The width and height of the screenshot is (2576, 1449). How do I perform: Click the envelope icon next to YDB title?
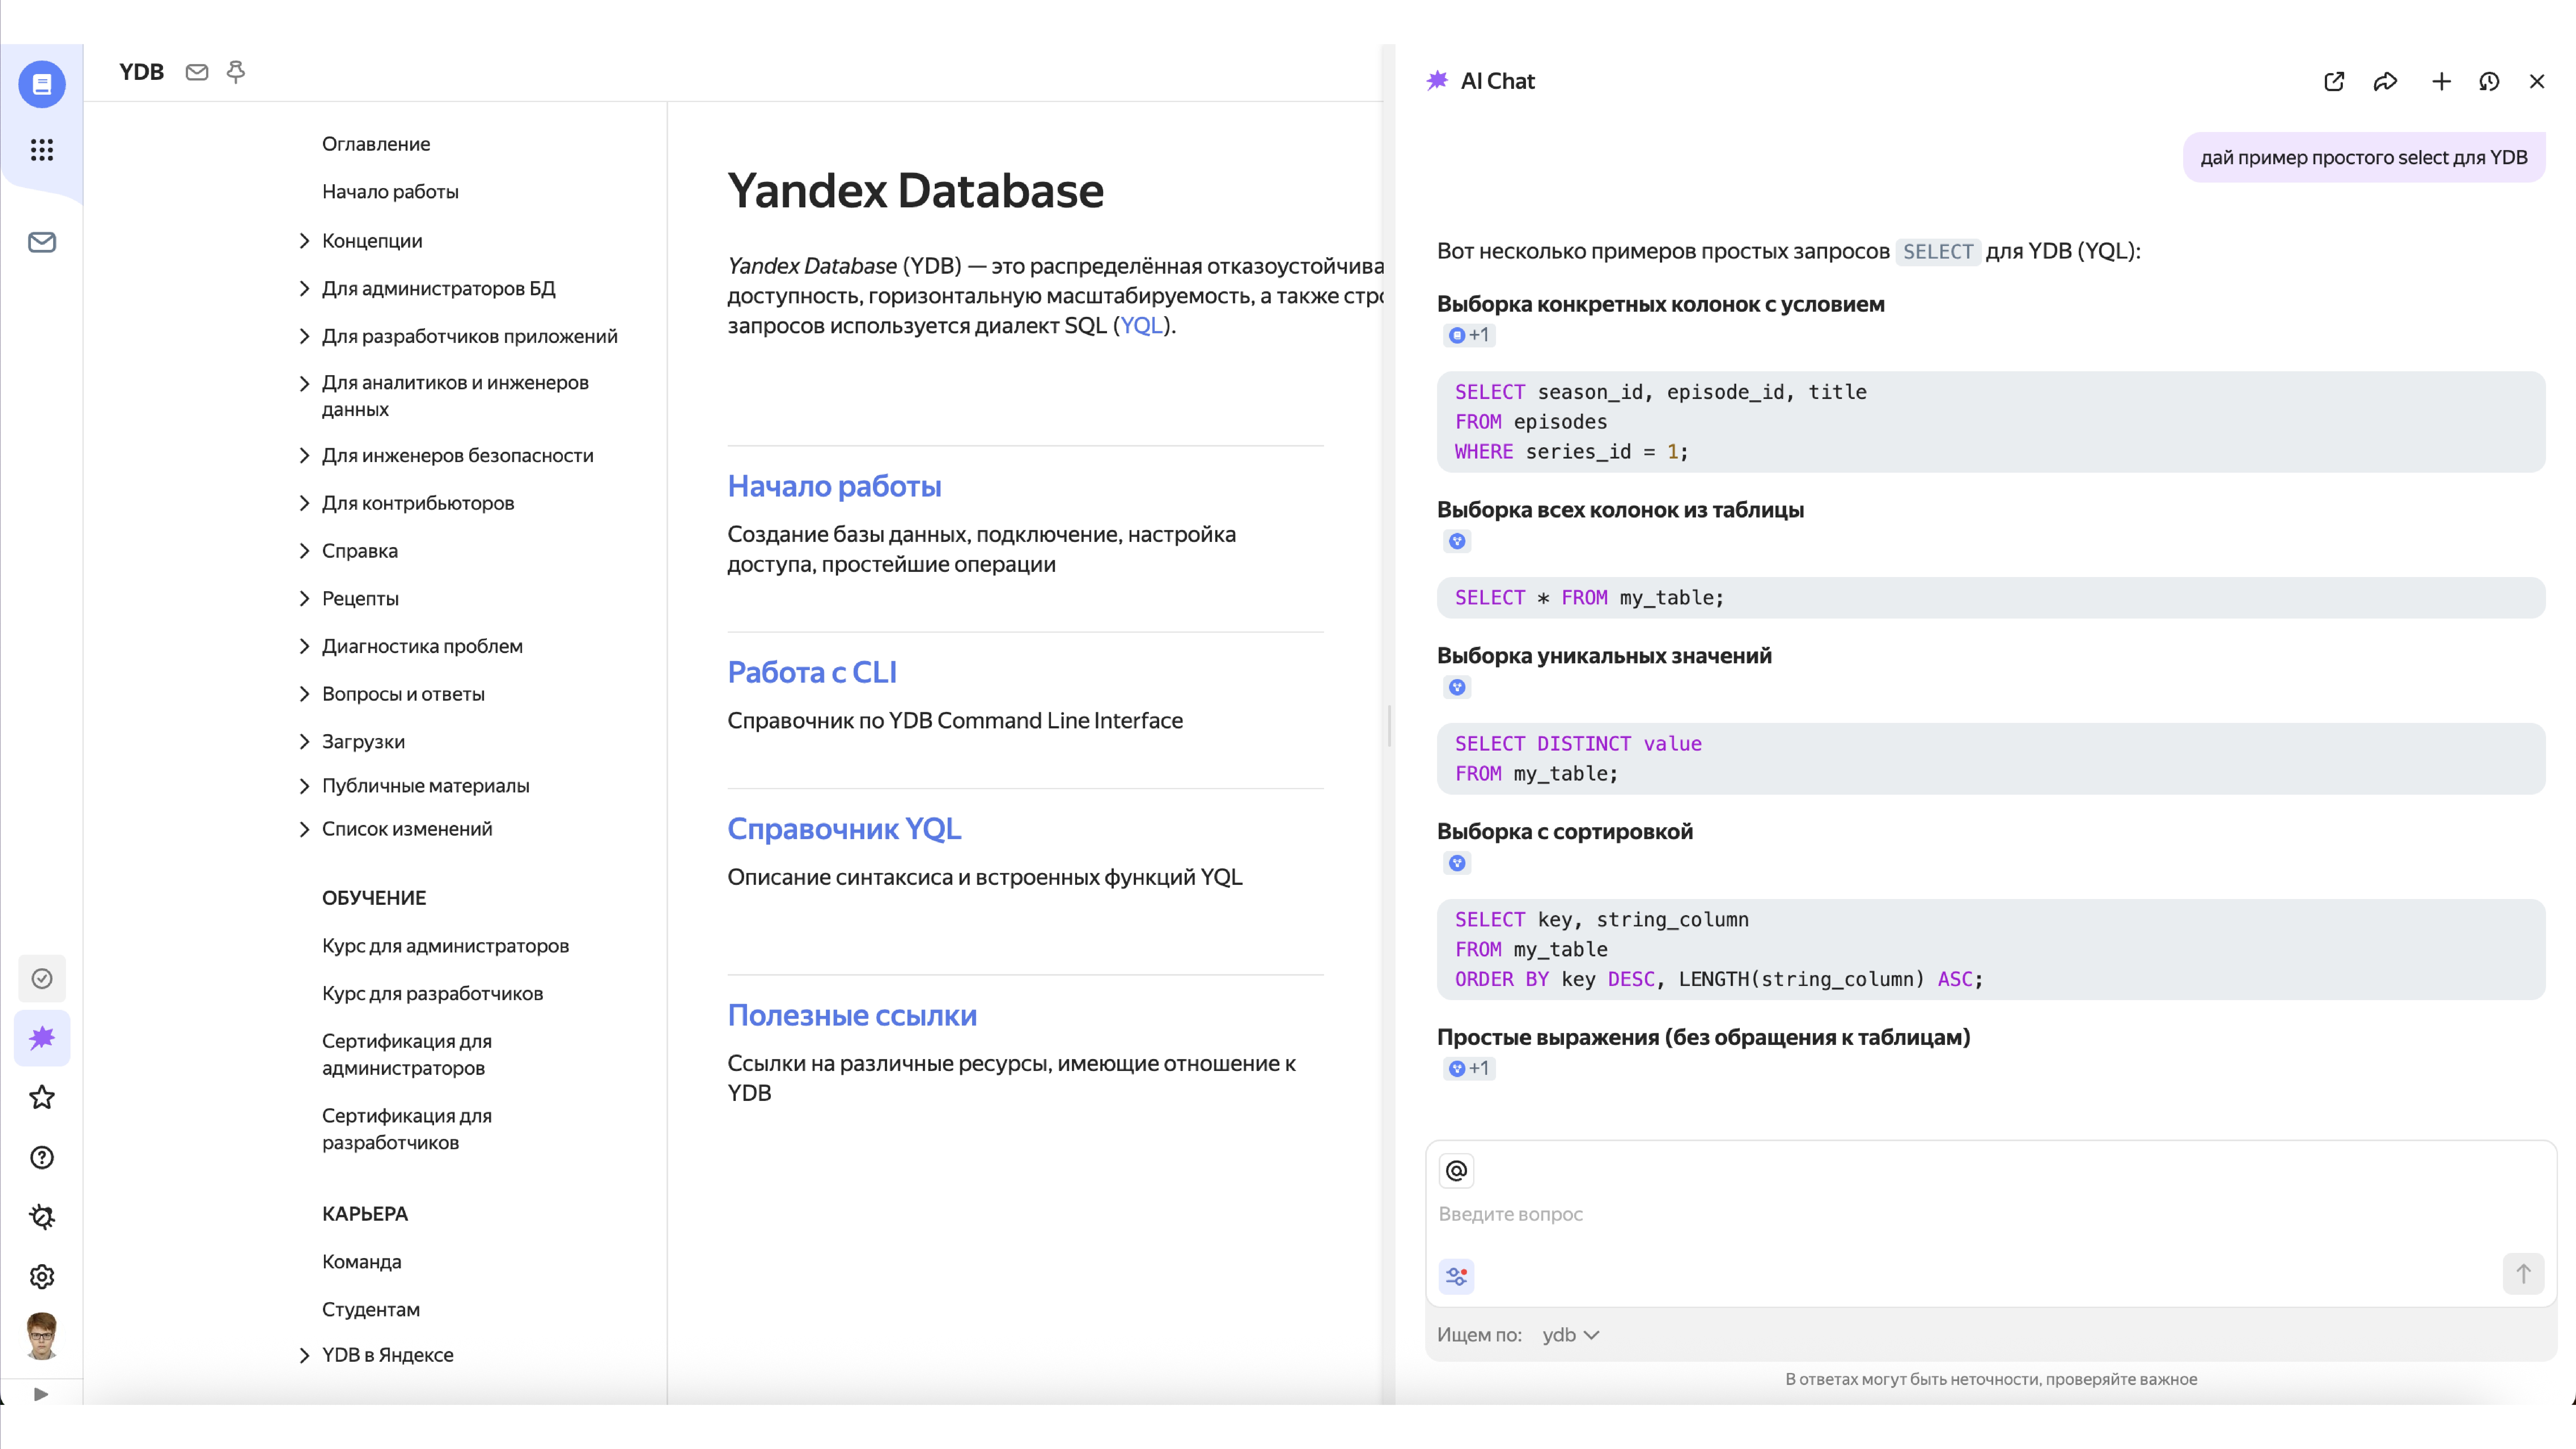197,72
